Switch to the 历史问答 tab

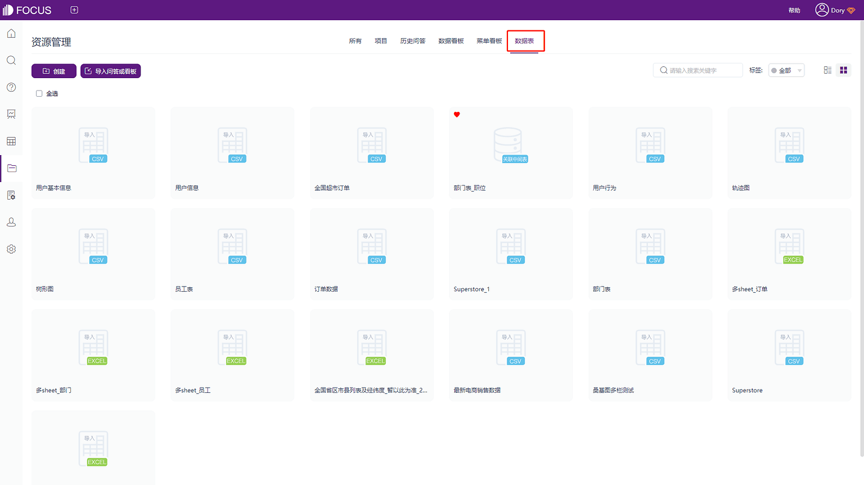[413, 41]
